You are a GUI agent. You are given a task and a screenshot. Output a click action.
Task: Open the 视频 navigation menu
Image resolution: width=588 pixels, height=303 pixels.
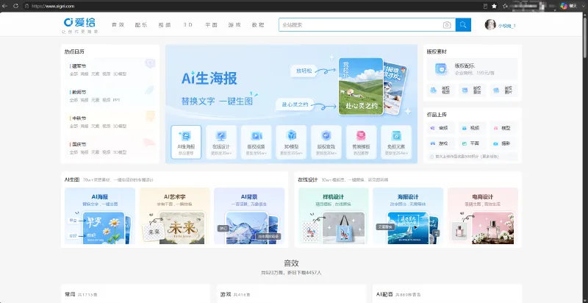[164, 25]
